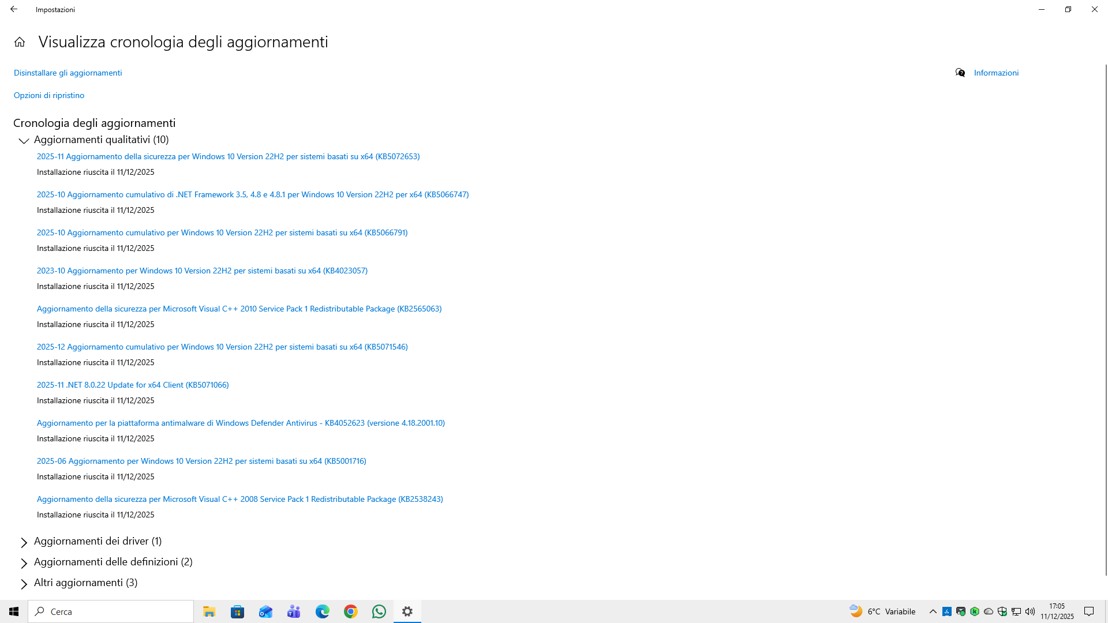Click the page vertical scrollbar
Screen dimensions: 1108x623
click(1106, 320)
